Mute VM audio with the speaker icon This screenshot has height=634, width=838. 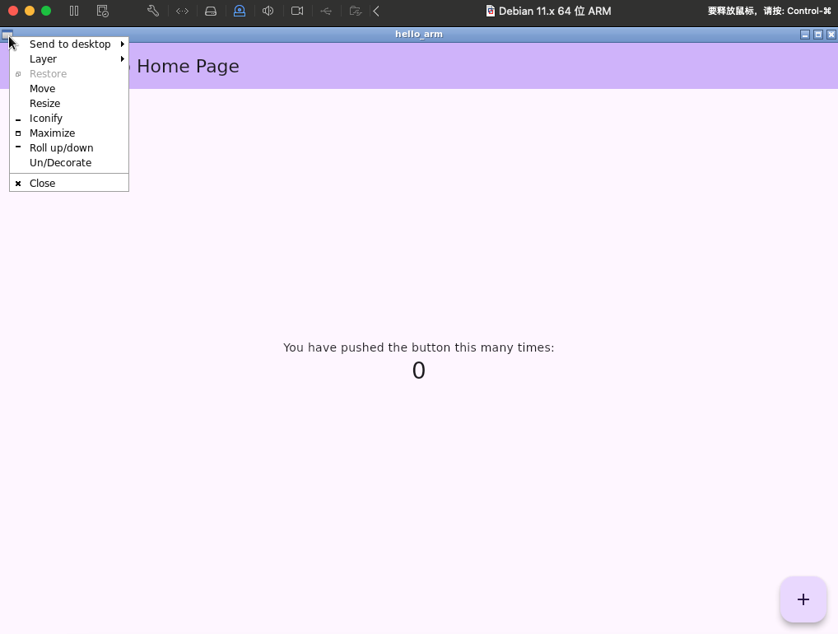point(268,11)
